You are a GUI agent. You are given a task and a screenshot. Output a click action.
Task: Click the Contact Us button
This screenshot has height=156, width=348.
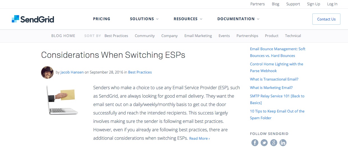click(326, 19)
